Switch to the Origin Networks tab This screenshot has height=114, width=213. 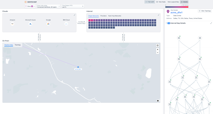(x=93, y=16)
